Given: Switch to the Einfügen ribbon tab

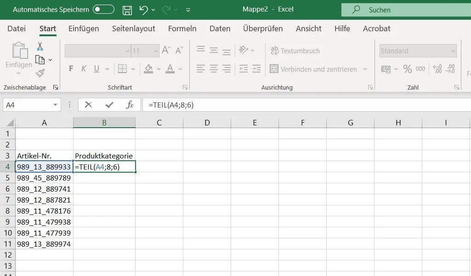Looking at the screenshot, I should point(84,28).
